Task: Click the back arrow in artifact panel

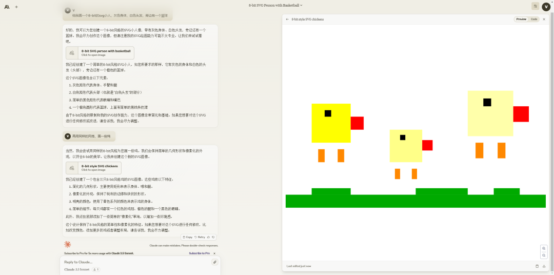Action: coord(287,19)
